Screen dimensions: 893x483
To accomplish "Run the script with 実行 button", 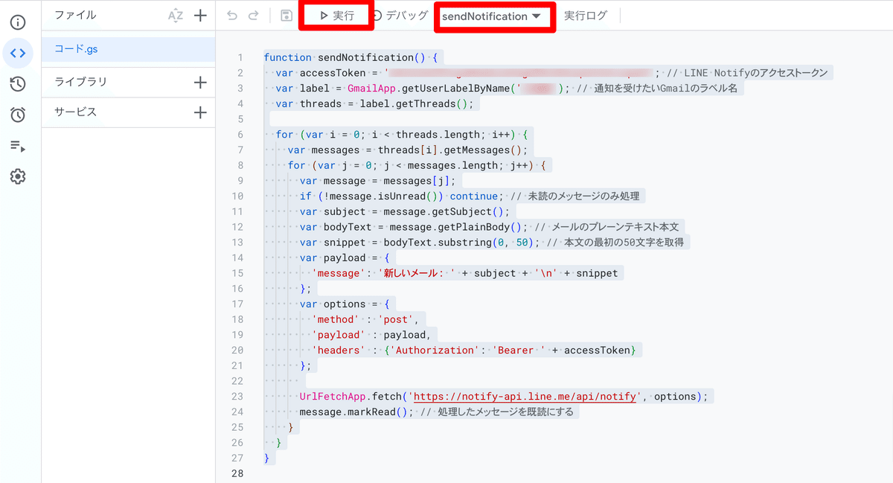I will coord(336,16).
